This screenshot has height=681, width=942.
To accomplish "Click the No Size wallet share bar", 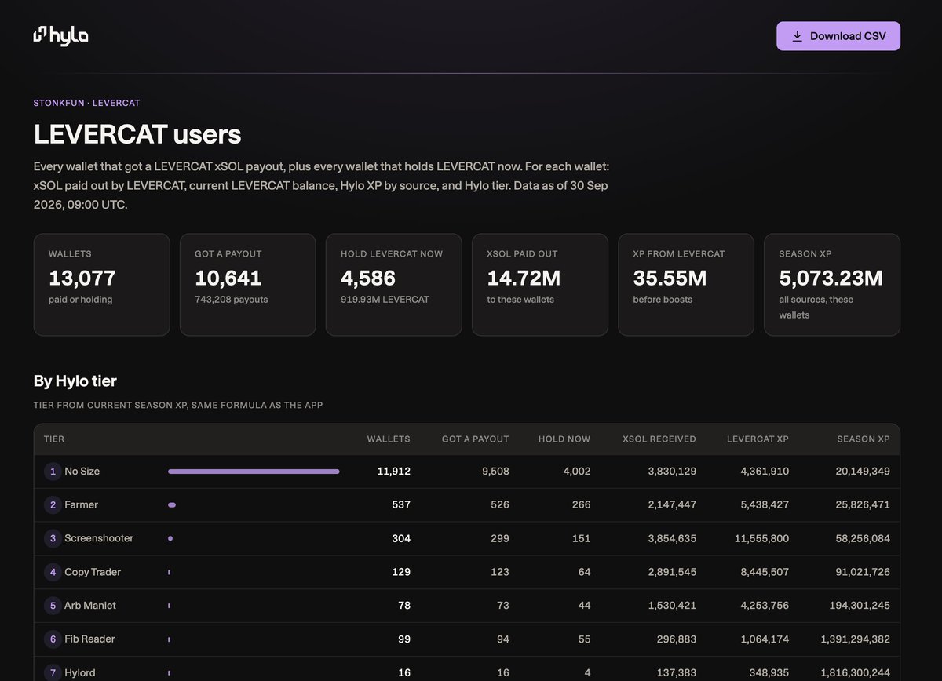I will (x=254, y=472).
